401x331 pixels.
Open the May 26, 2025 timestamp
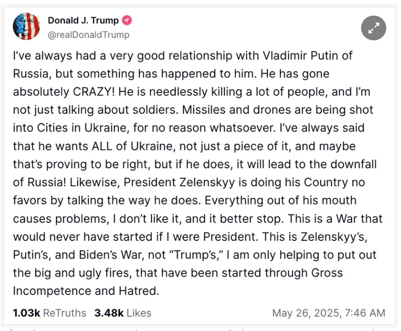(x=328, y=313)
